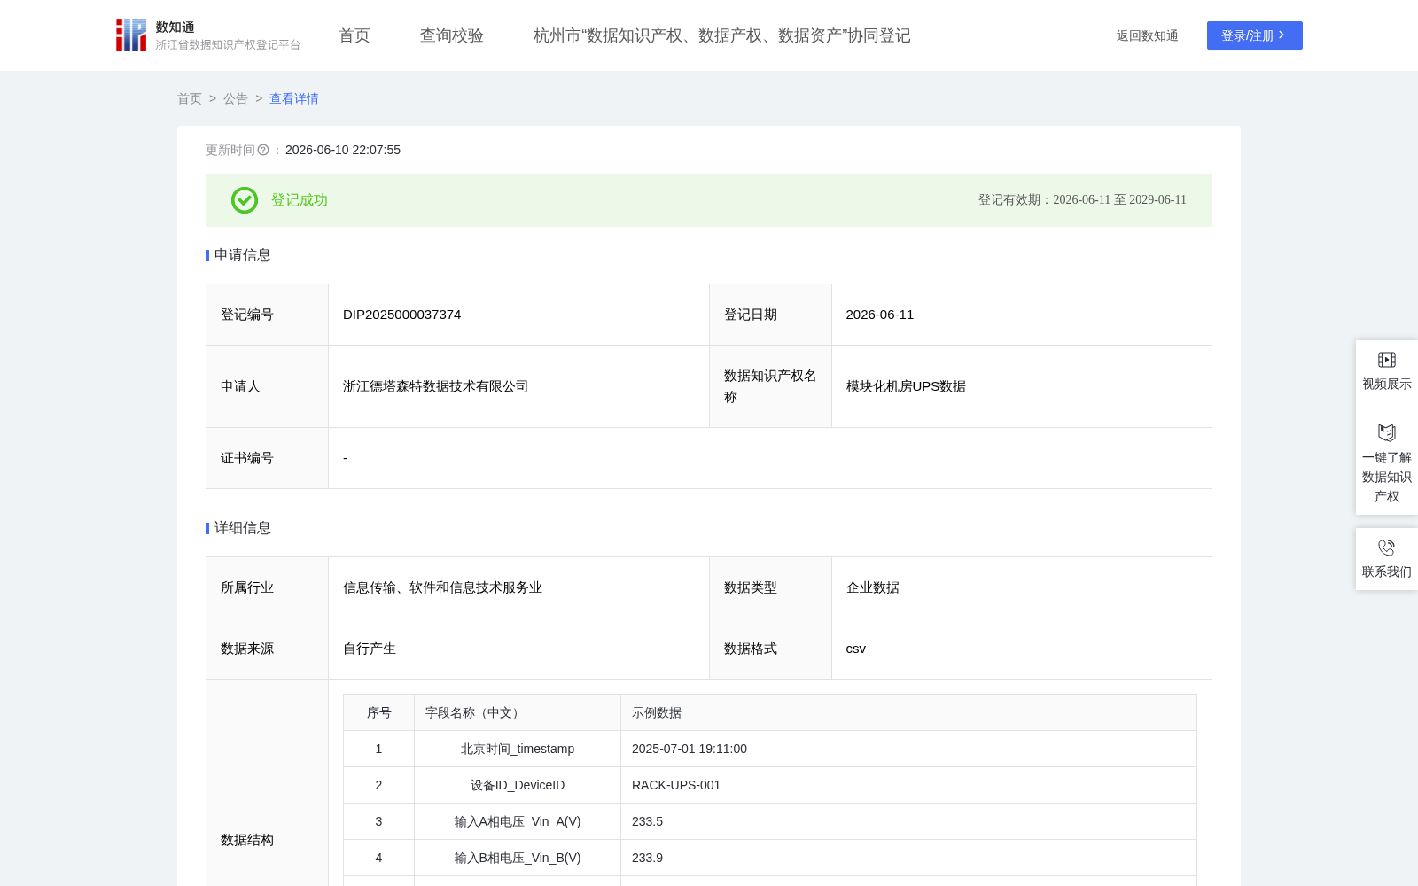1418x886 pixels.
Task: Click field name 北京时间_timestamp
Action: click(518, 749)
